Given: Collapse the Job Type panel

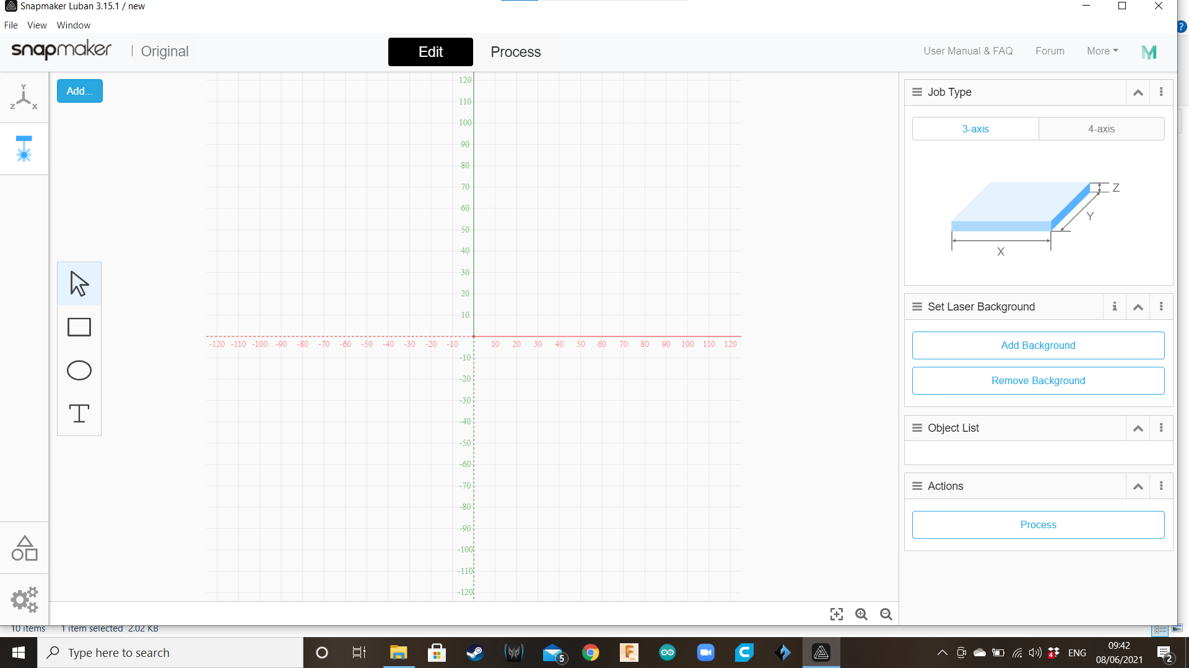Looking at the screenshot, I should tap(1138, 92).
